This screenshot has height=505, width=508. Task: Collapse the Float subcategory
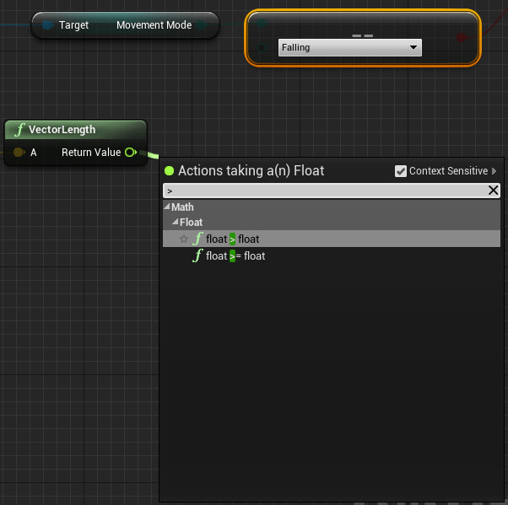(176, 223)
